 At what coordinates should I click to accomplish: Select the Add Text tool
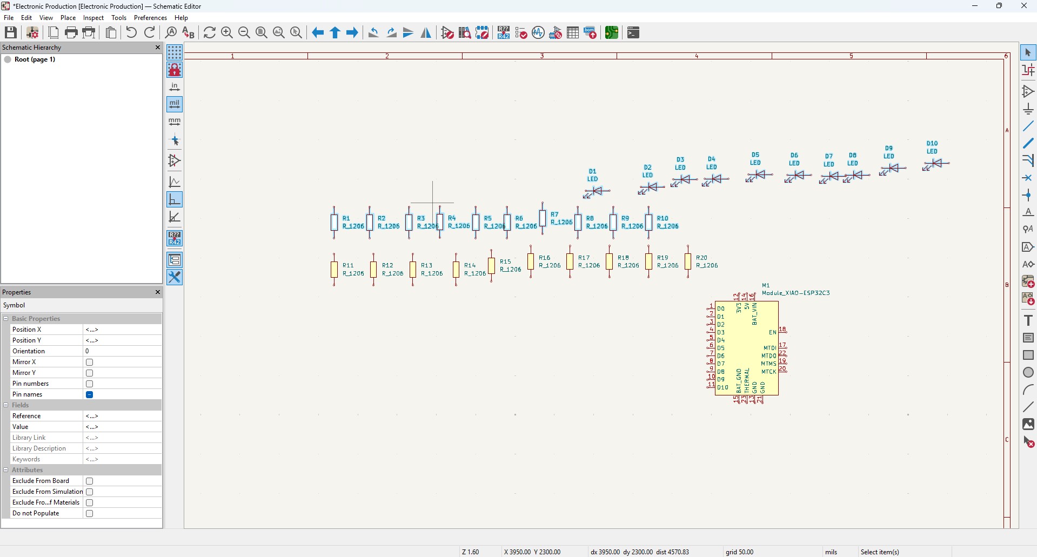(x=1028, y=320)
